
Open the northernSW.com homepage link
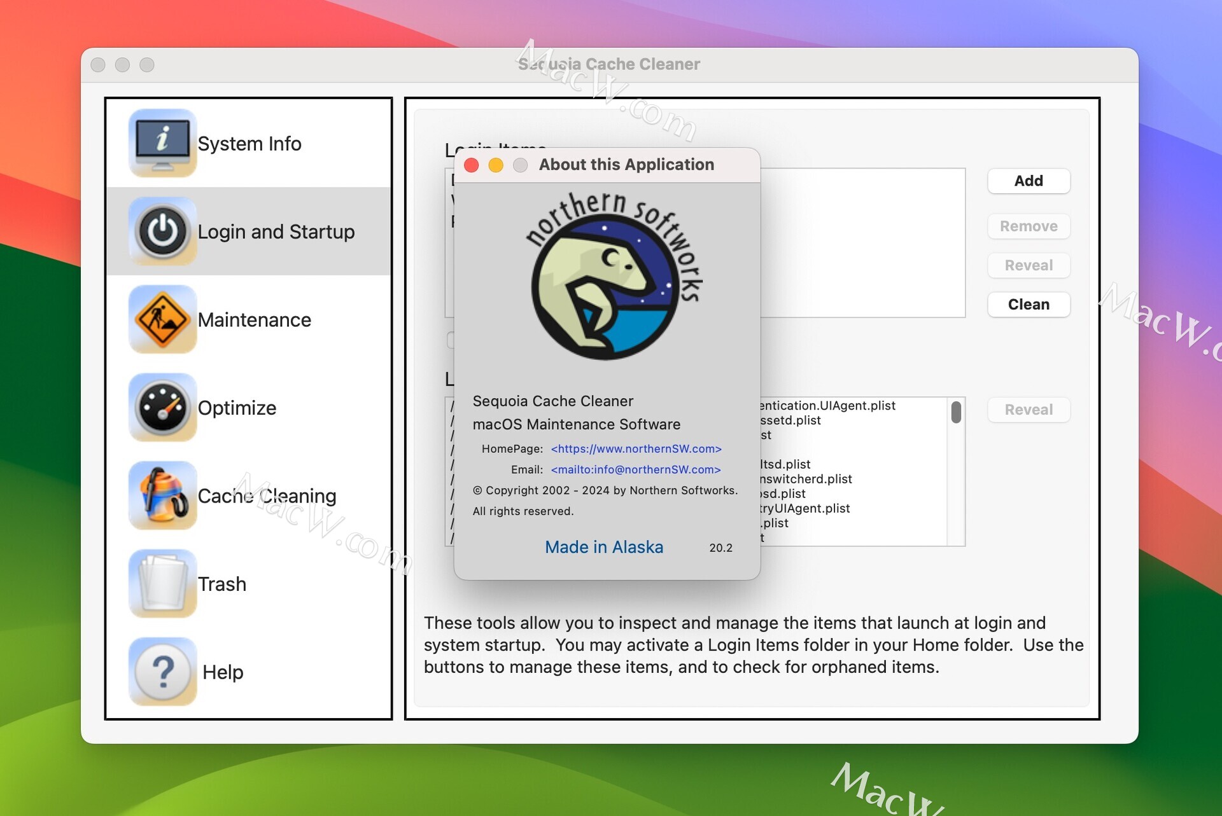point(636,449)
